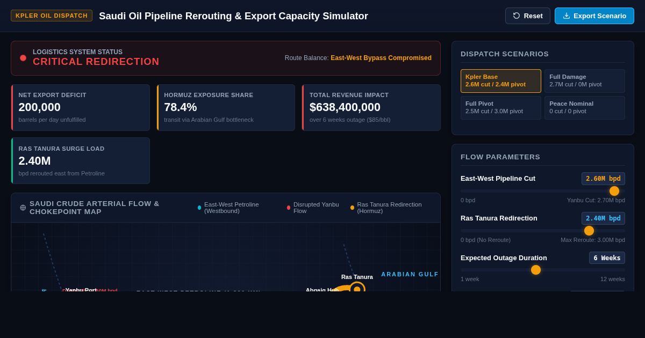Click the East-West Bypass Compromised text
The height and width of the screenshot is (338, 645).
click(381, 58)
